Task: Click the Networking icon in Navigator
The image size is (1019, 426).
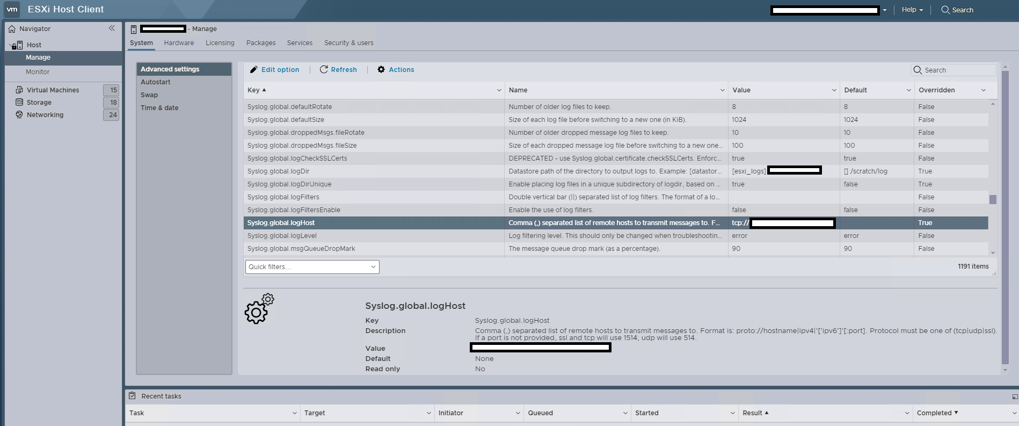Action: [x=19, y=114]
